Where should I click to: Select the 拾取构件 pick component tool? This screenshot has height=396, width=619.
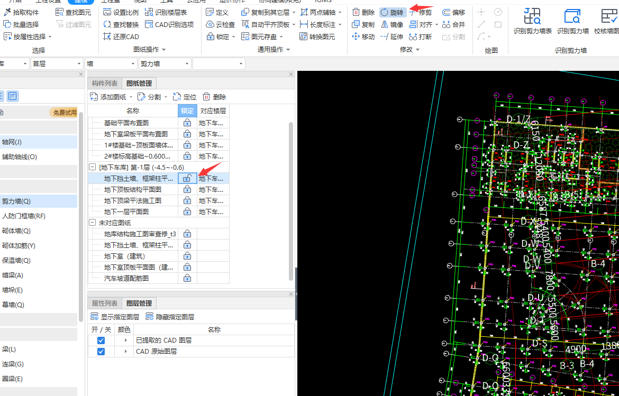21,12
